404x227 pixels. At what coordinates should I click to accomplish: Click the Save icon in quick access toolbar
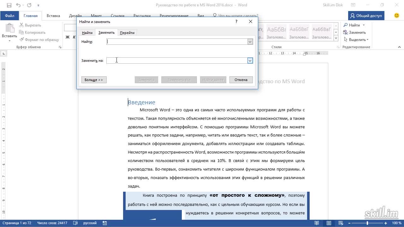coord(9,5)
